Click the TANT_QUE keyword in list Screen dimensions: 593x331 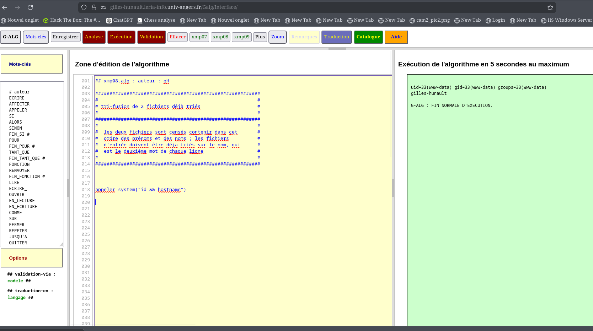[x=19, y=152]
